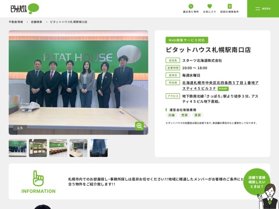
Task: Select the white office interior thumbnail
Action: (79, 148)
